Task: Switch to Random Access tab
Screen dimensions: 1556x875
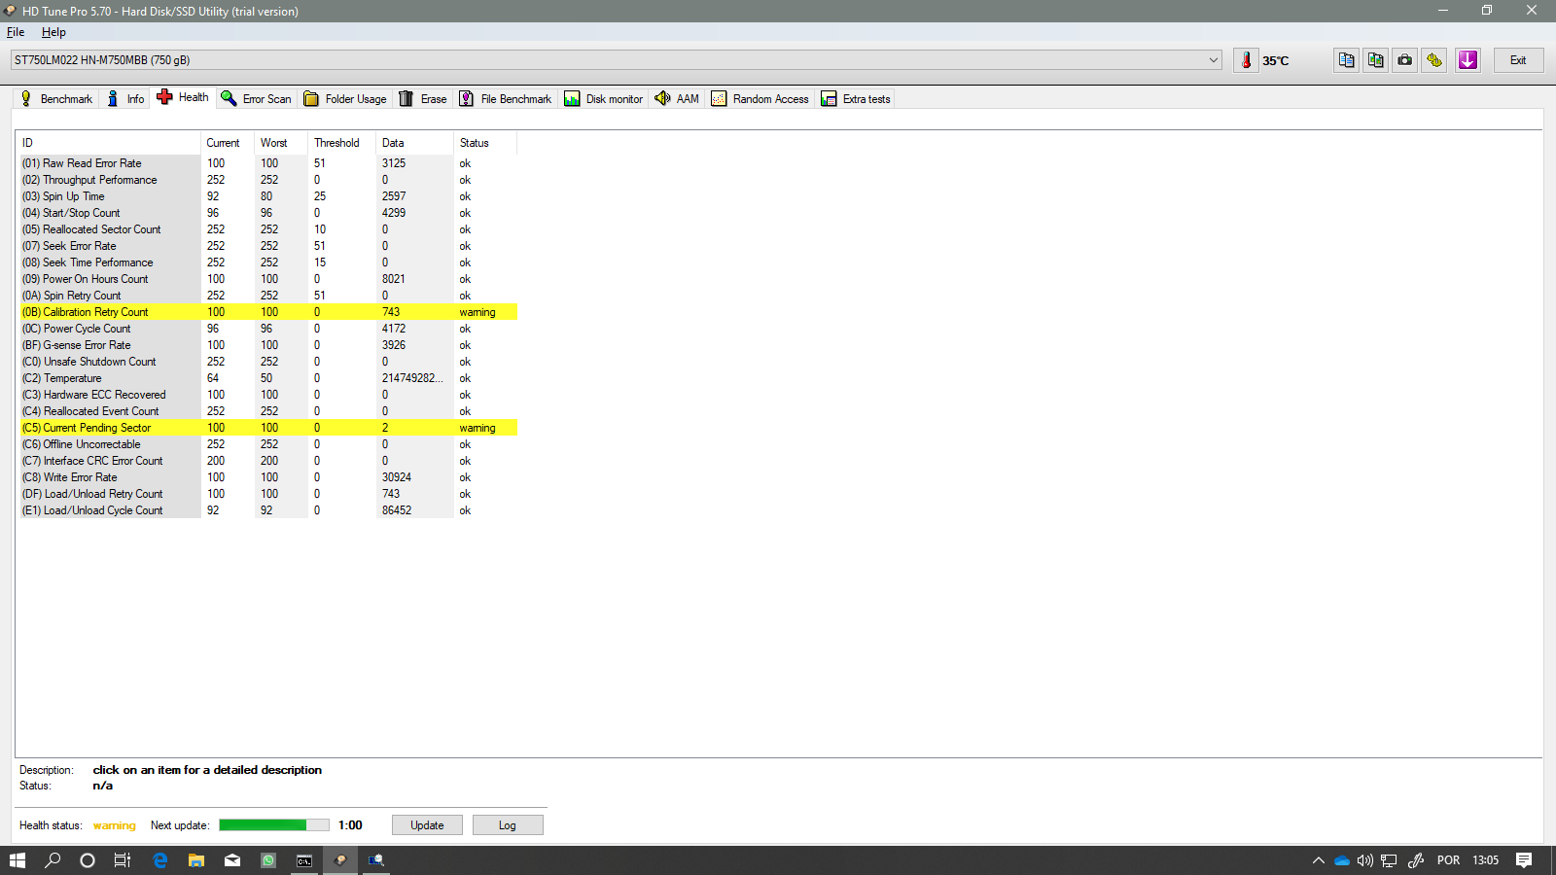Action: click(760, 99)
